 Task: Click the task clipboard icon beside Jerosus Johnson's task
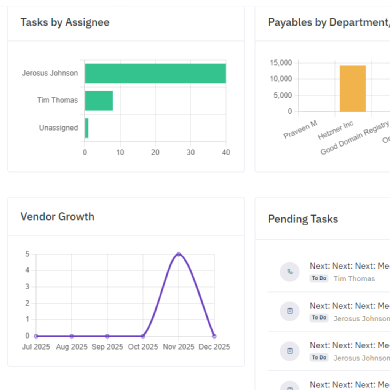click(289, 311)
